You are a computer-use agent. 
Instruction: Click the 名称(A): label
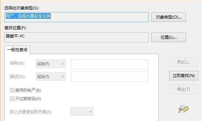tap(17, 63)
